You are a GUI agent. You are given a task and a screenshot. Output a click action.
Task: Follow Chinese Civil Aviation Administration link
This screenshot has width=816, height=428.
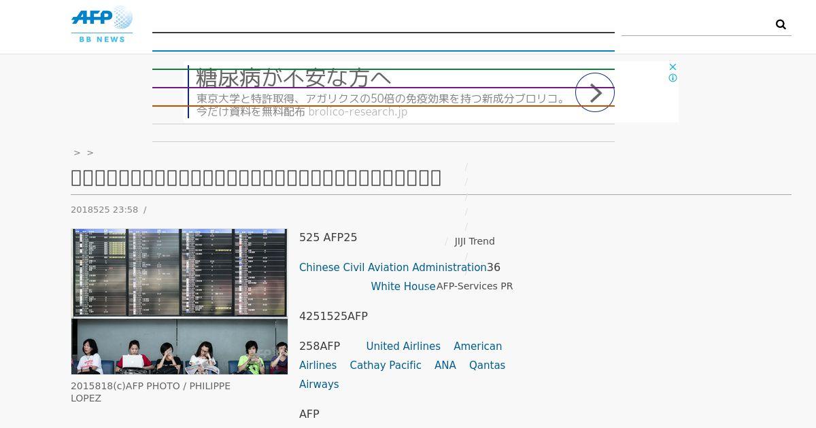[x=393, y=268]
